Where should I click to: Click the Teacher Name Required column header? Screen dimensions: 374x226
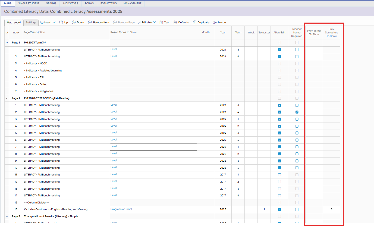click(x=297, y=33)
